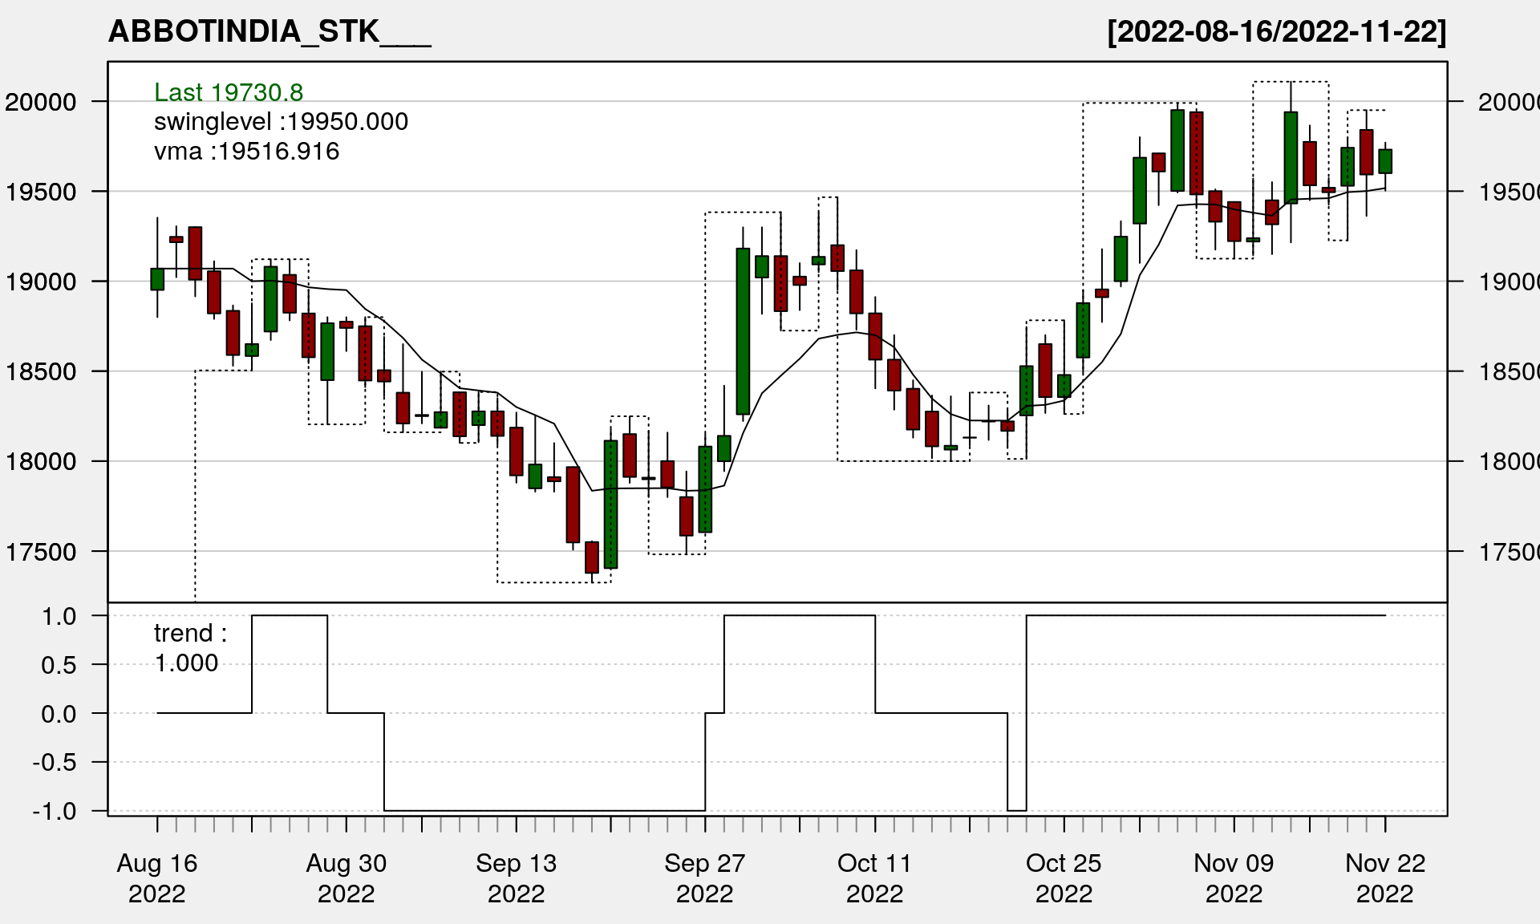Click the swinglevel 19950.000 label

pyautogui.click(x=281, y=122)
